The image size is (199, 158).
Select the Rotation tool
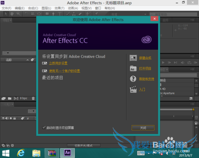(27, 14)
